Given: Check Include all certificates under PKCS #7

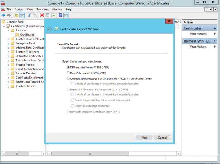Looking at the screenshot, I should pos(72,84).
